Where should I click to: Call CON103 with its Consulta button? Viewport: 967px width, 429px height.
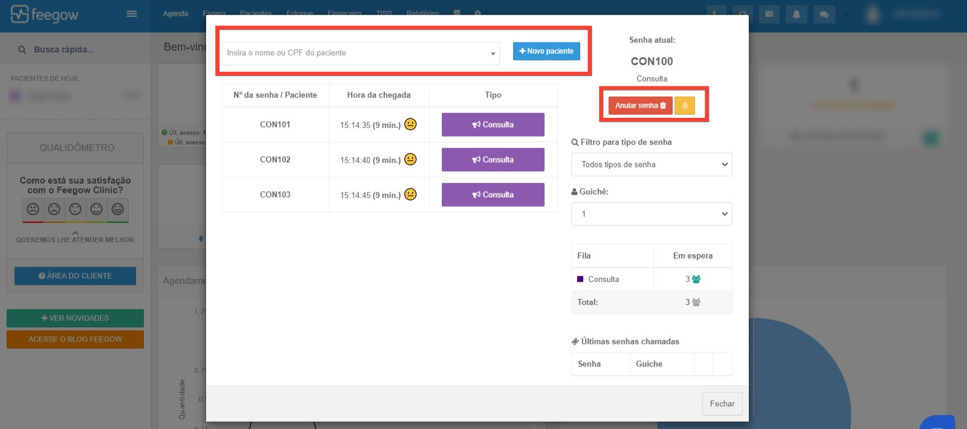[x=493, y=195]
